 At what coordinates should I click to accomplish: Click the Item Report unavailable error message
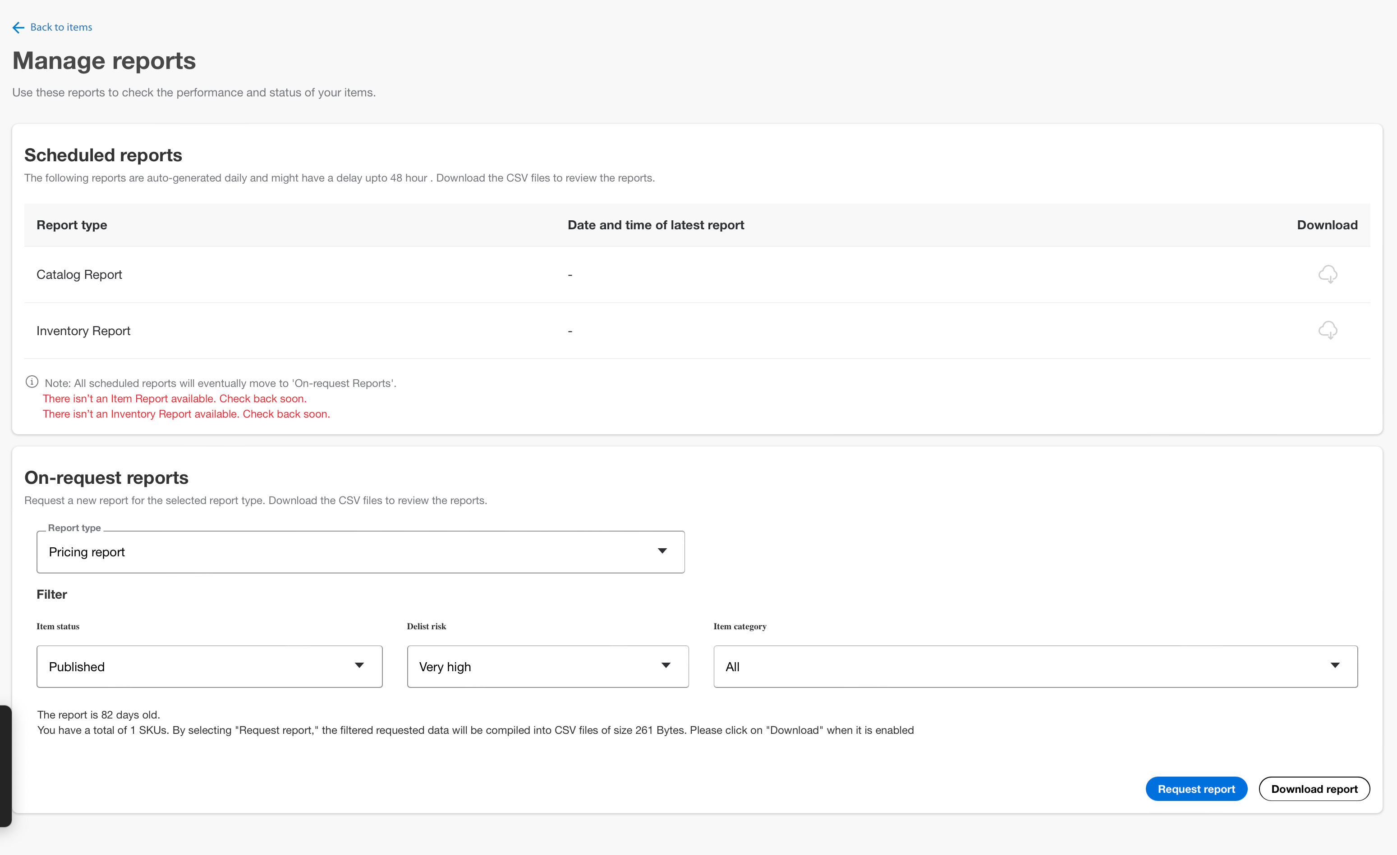[x=175, y=399]
